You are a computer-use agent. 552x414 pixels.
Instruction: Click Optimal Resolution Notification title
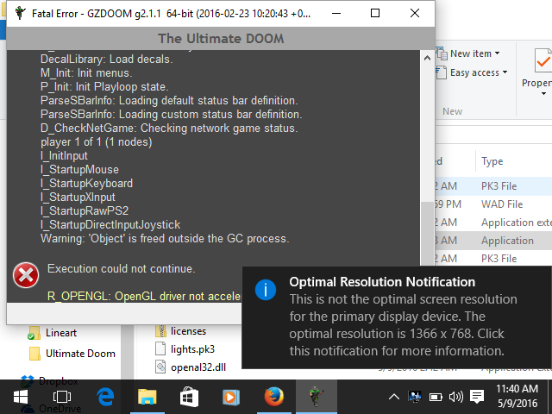tap(382, 282)
